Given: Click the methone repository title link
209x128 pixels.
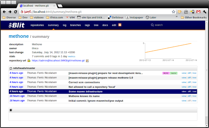Looking at the screenshot, I should coord(19,36).
